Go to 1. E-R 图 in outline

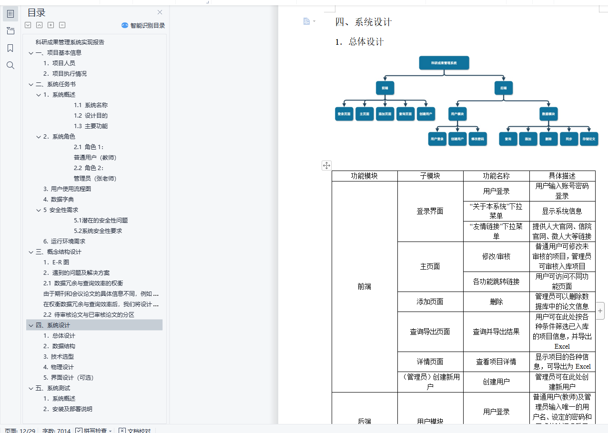(56, 262)
